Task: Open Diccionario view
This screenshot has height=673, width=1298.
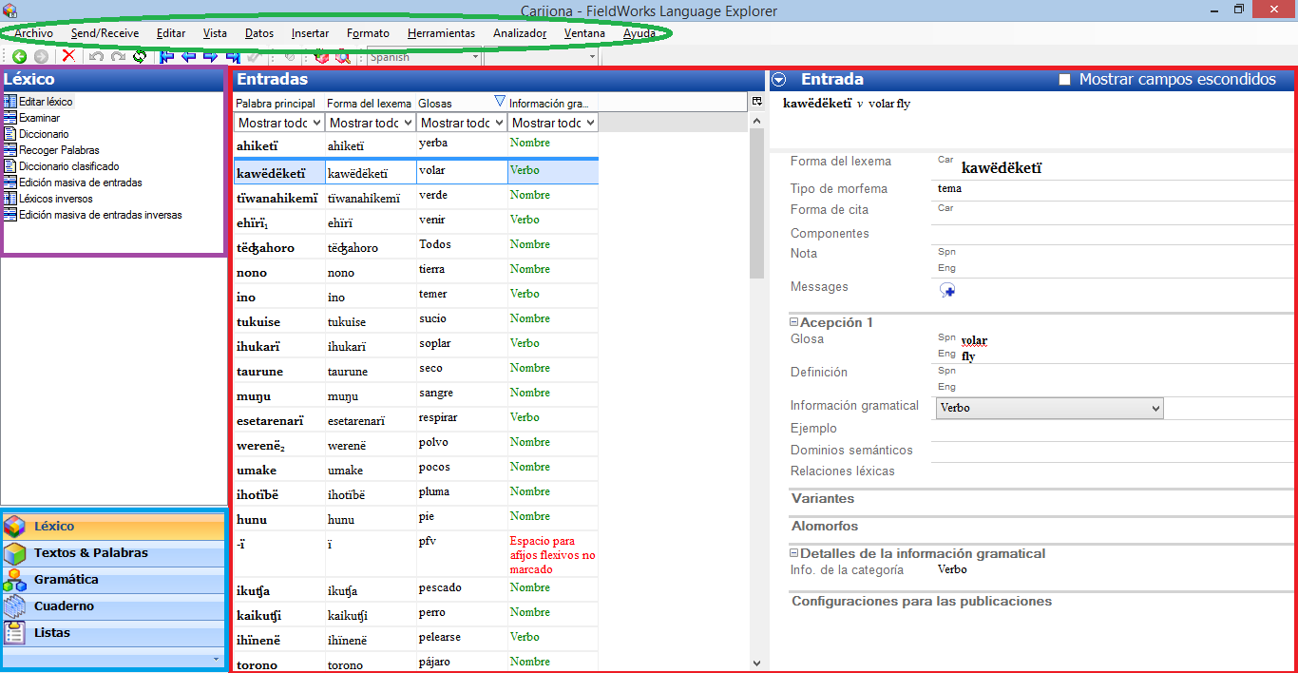Action: 36,134
